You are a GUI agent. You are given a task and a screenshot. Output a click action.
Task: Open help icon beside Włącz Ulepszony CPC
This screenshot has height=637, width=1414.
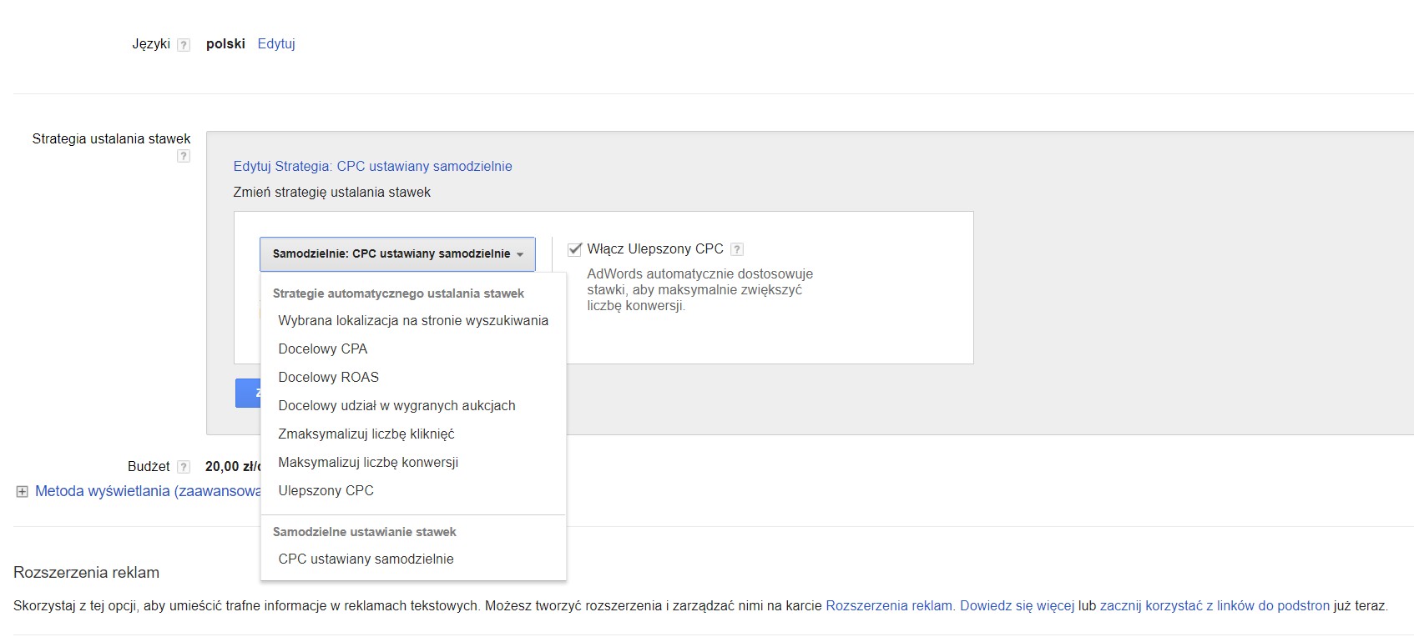[x=736, y=249]
